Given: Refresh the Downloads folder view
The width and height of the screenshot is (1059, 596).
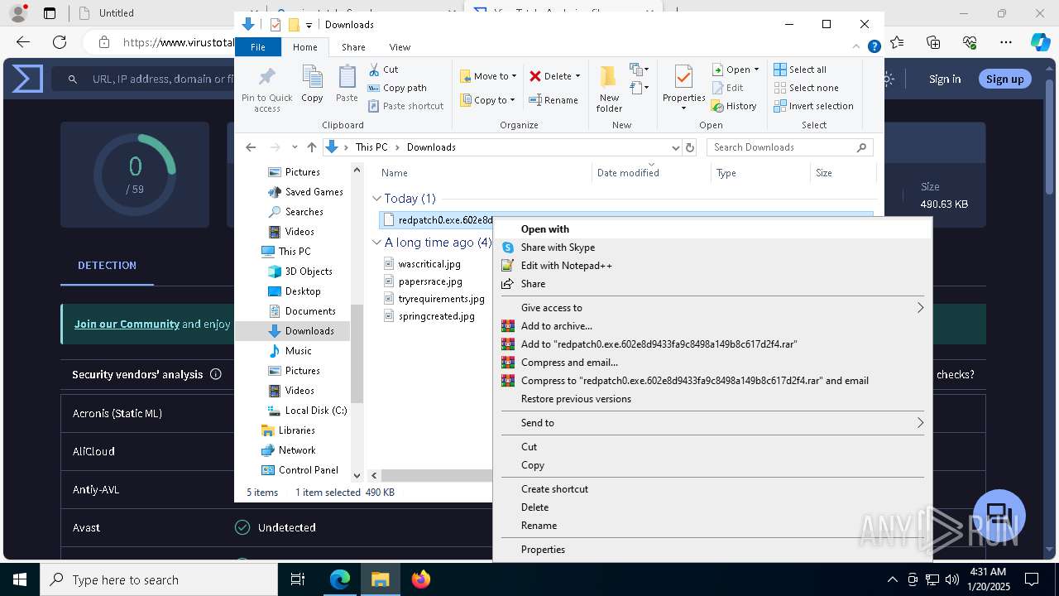Looking at the screenshot, I should pyautogui.click(x=690, y=147).
